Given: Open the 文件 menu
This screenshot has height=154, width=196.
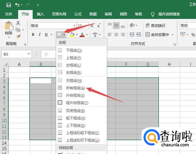Looking at the screenshot, I should [x=8, y=14].
